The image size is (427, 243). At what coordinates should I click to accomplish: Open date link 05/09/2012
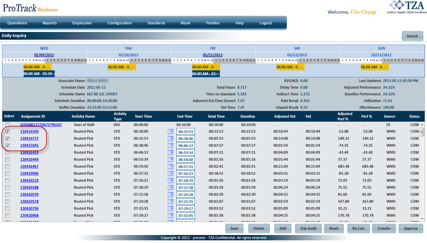(x=44, y=55)
